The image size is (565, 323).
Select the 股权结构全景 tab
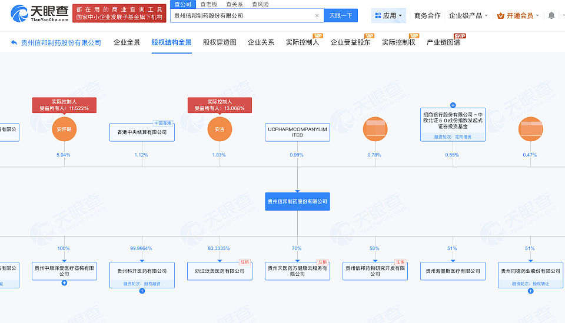(171, 42)
